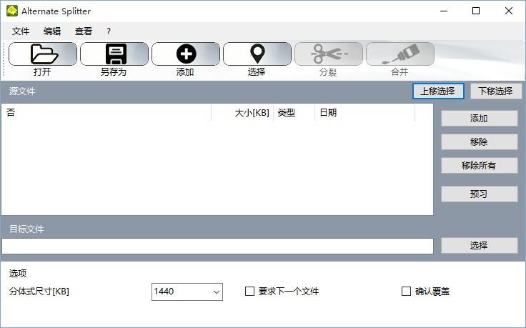Open the 文件 menu
526x328 pixels.
(21, 31)
